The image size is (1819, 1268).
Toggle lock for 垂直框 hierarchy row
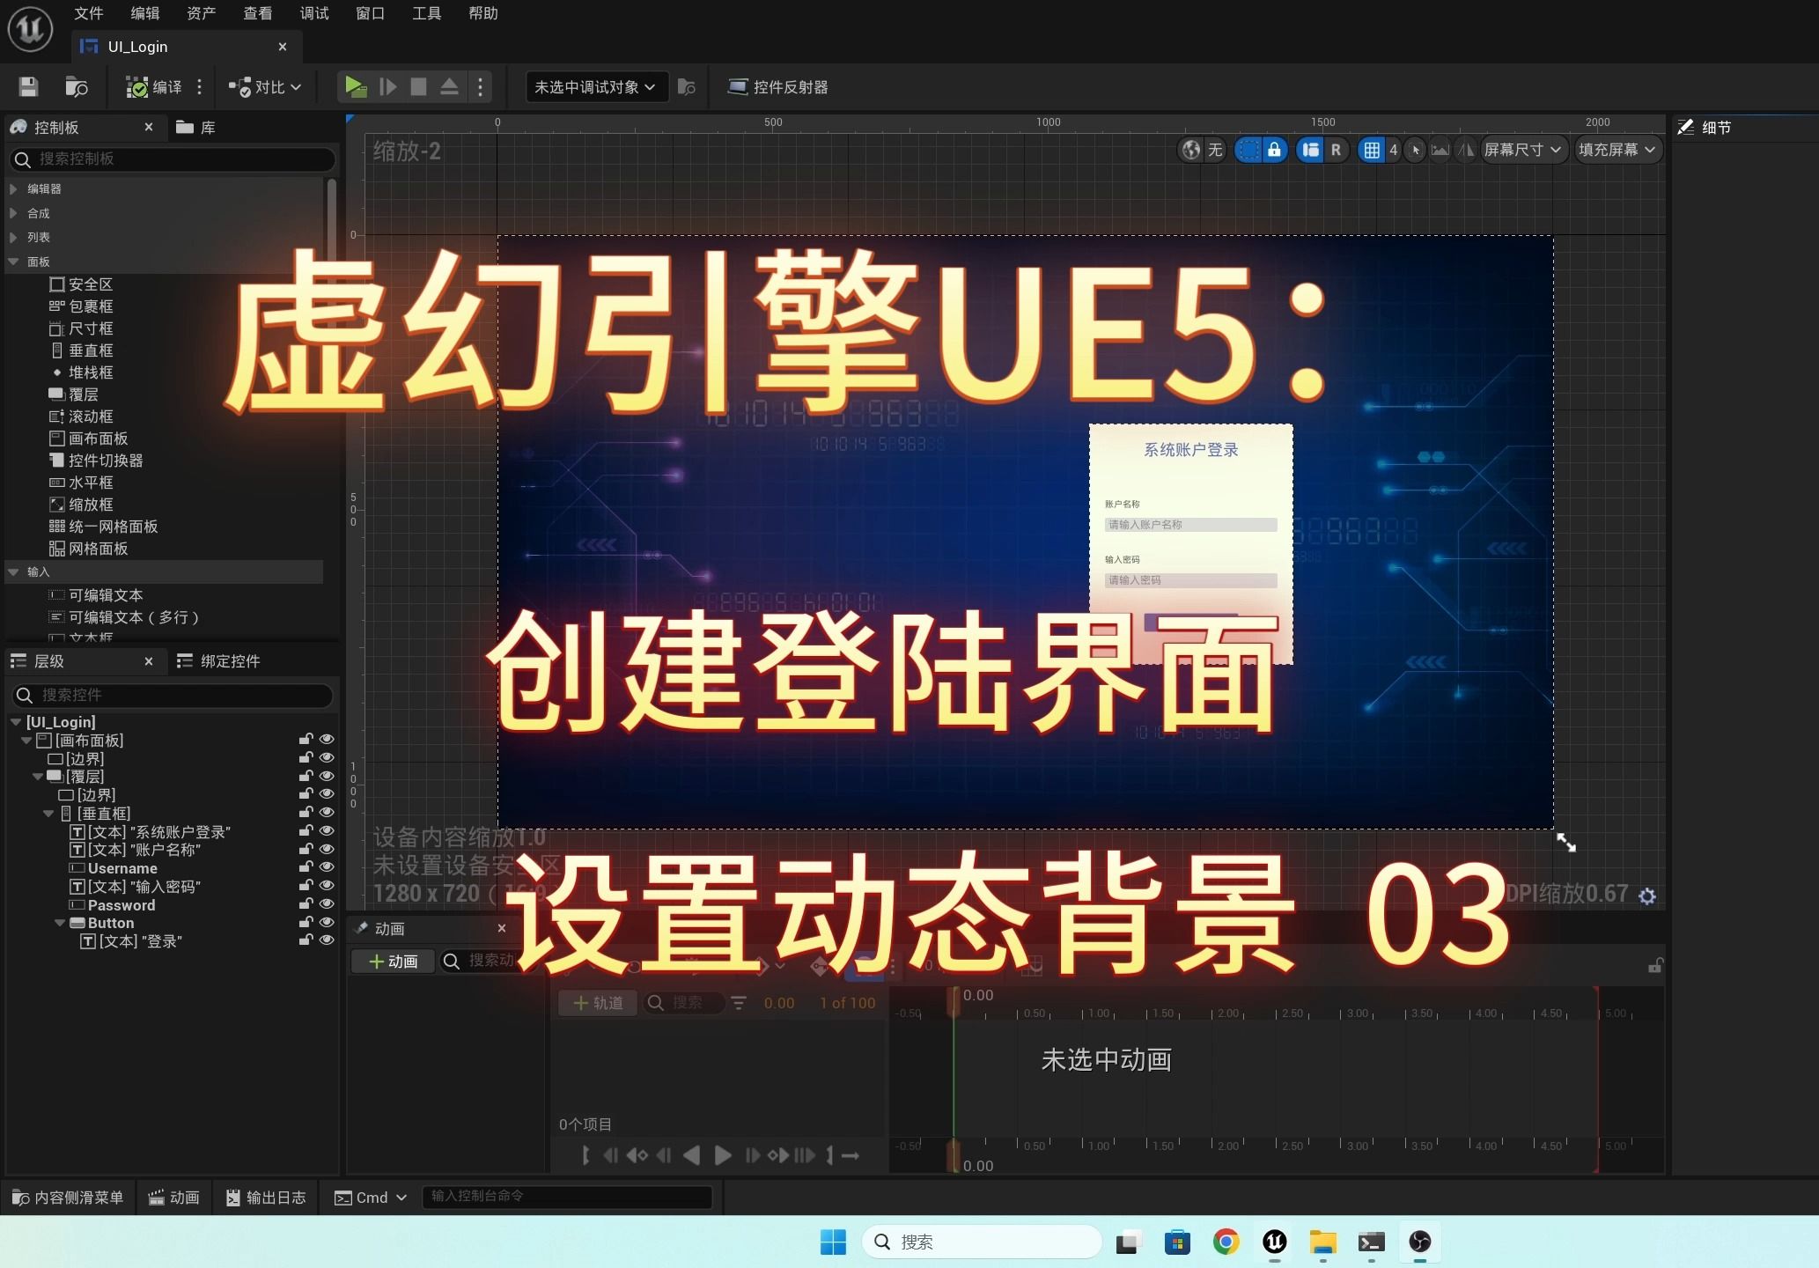coord(306,812)
